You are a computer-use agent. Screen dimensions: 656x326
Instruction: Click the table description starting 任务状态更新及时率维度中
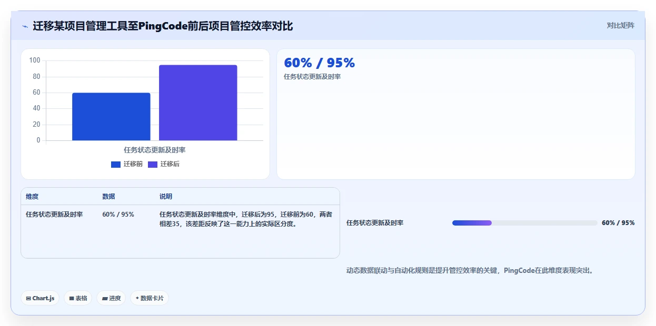tap(246, 219)
